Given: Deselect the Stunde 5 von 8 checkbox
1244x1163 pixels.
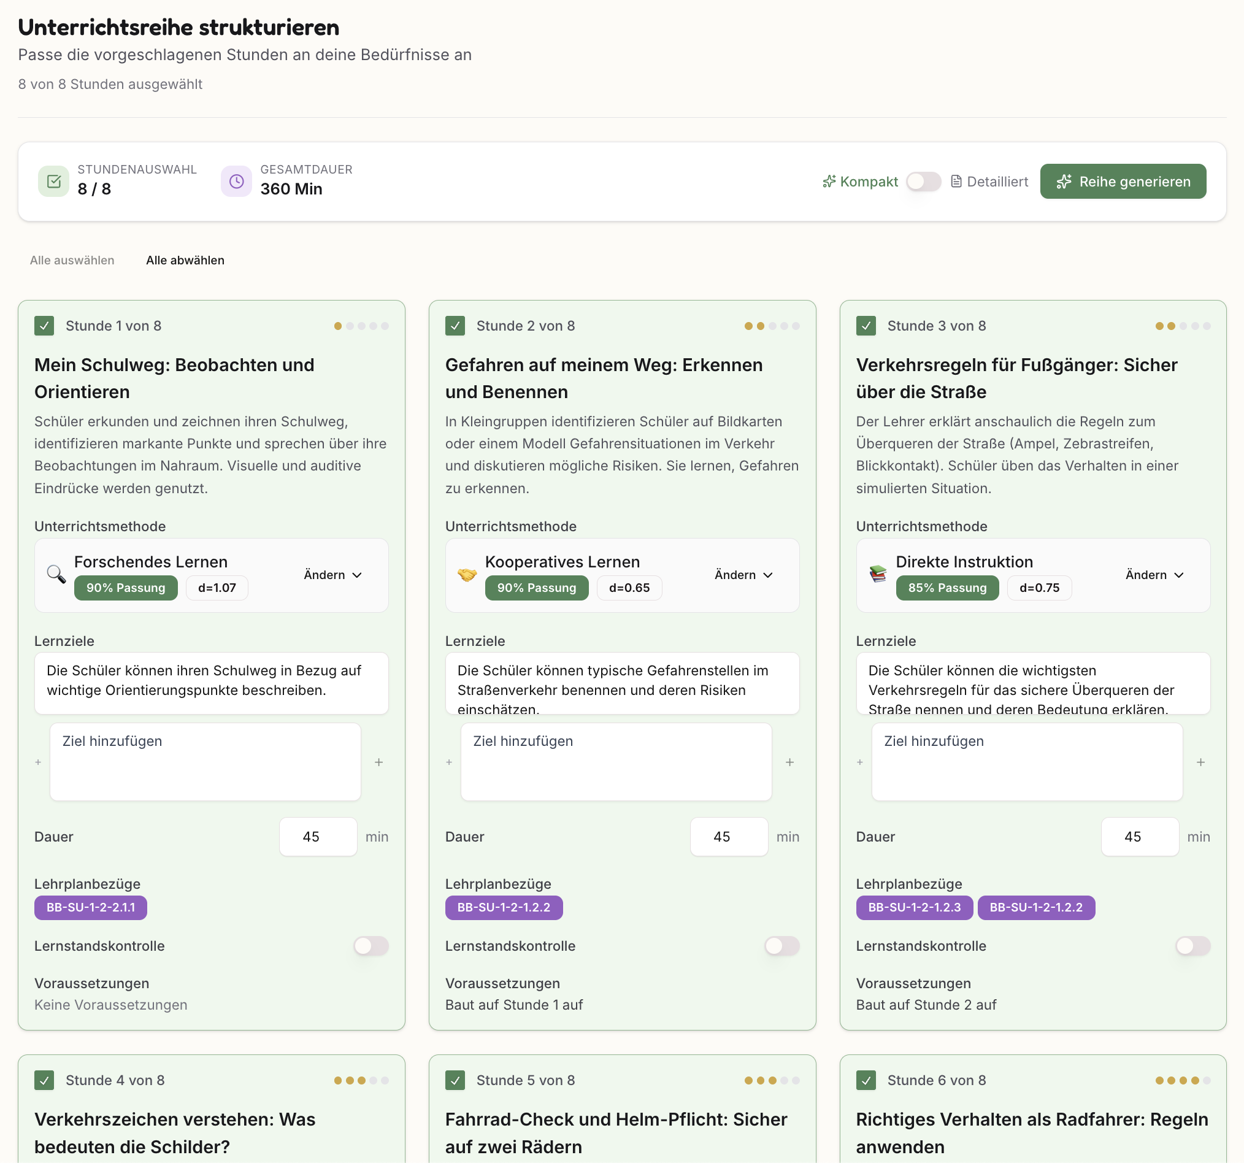Looking at the screenshot, I should pos(455,1080).
